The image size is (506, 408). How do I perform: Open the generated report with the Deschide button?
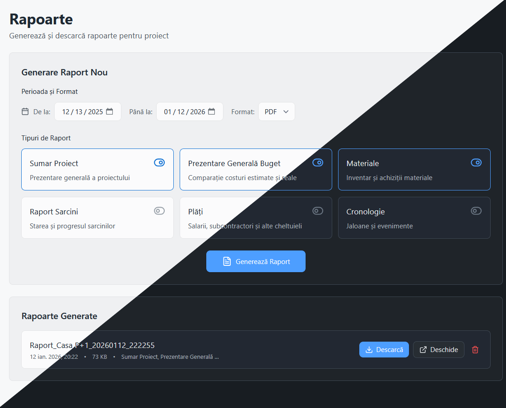(438, 349)
